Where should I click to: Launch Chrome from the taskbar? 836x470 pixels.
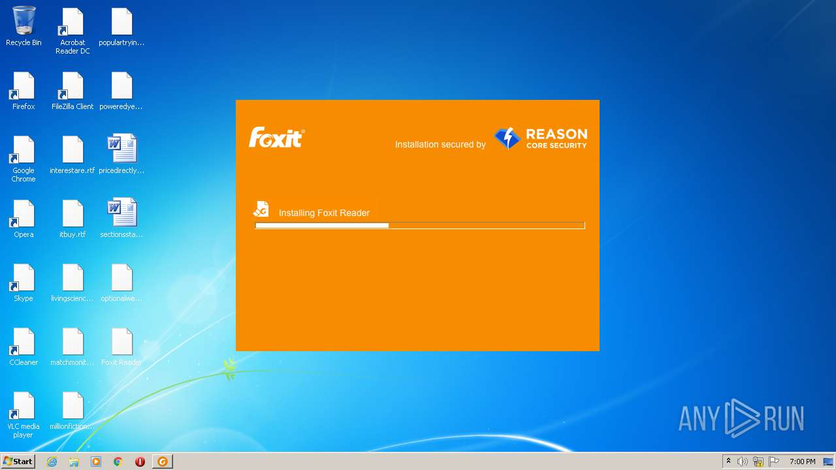tap(118, 462)
